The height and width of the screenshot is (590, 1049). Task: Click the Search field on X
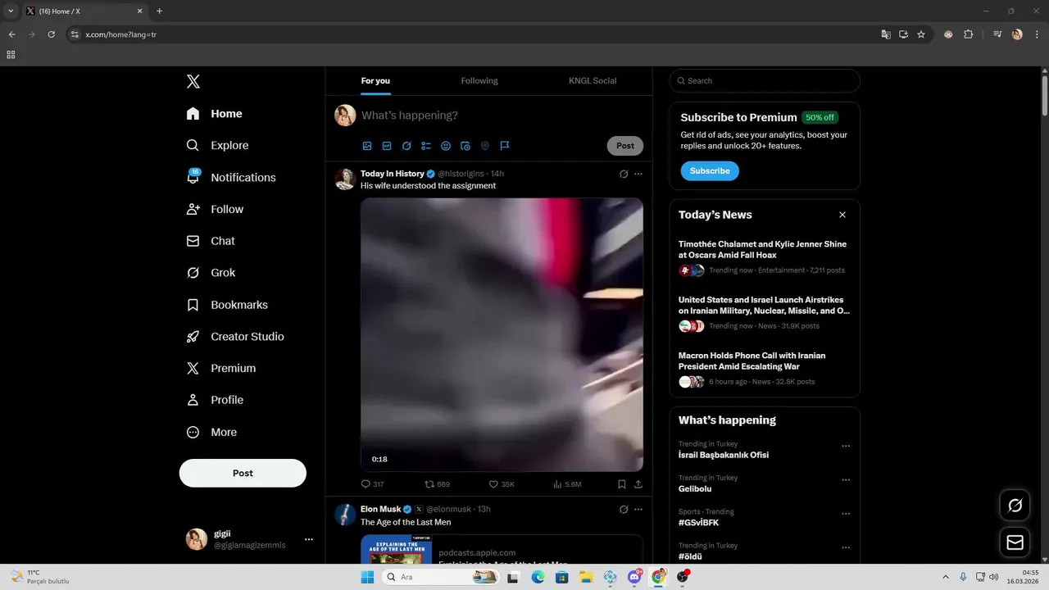(765, 80)
